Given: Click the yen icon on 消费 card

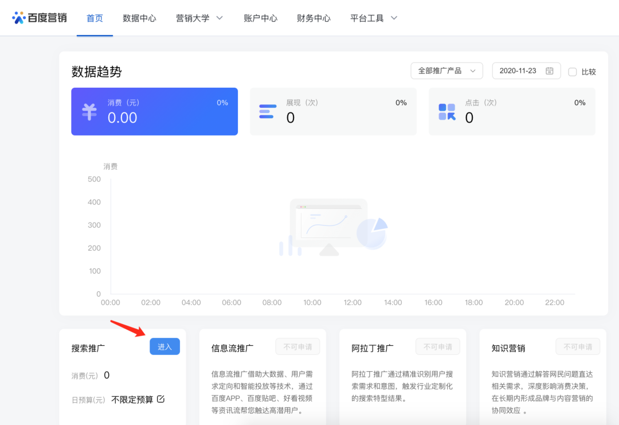Looking at the screenshot, I should 89,112.
